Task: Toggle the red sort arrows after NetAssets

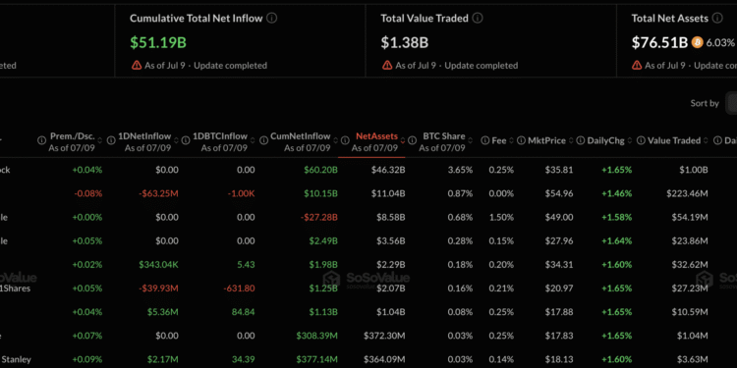Action: tap(402, 140)
